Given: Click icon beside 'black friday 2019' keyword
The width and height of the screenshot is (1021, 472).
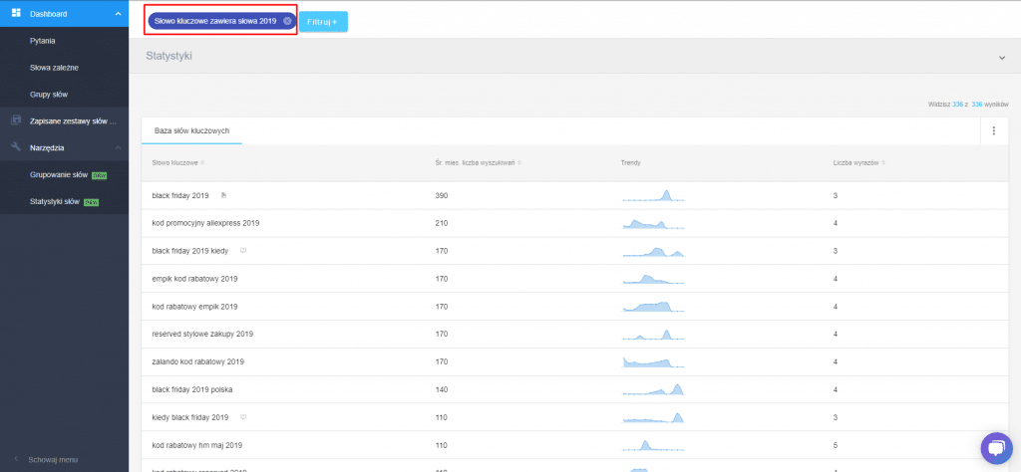Looking at the screenshot, I should [223, 195].
